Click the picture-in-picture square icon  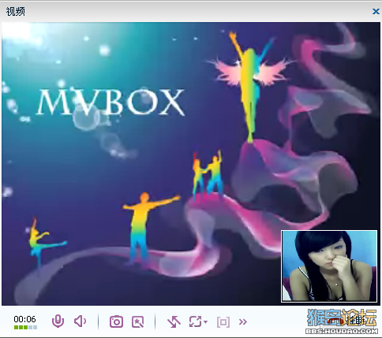(x=223, y=322)
